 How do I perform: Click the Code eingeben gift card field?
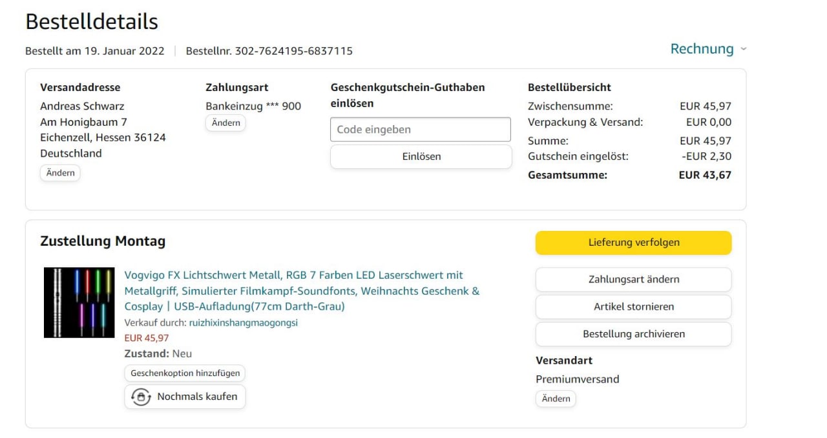[x=420, y=130]
